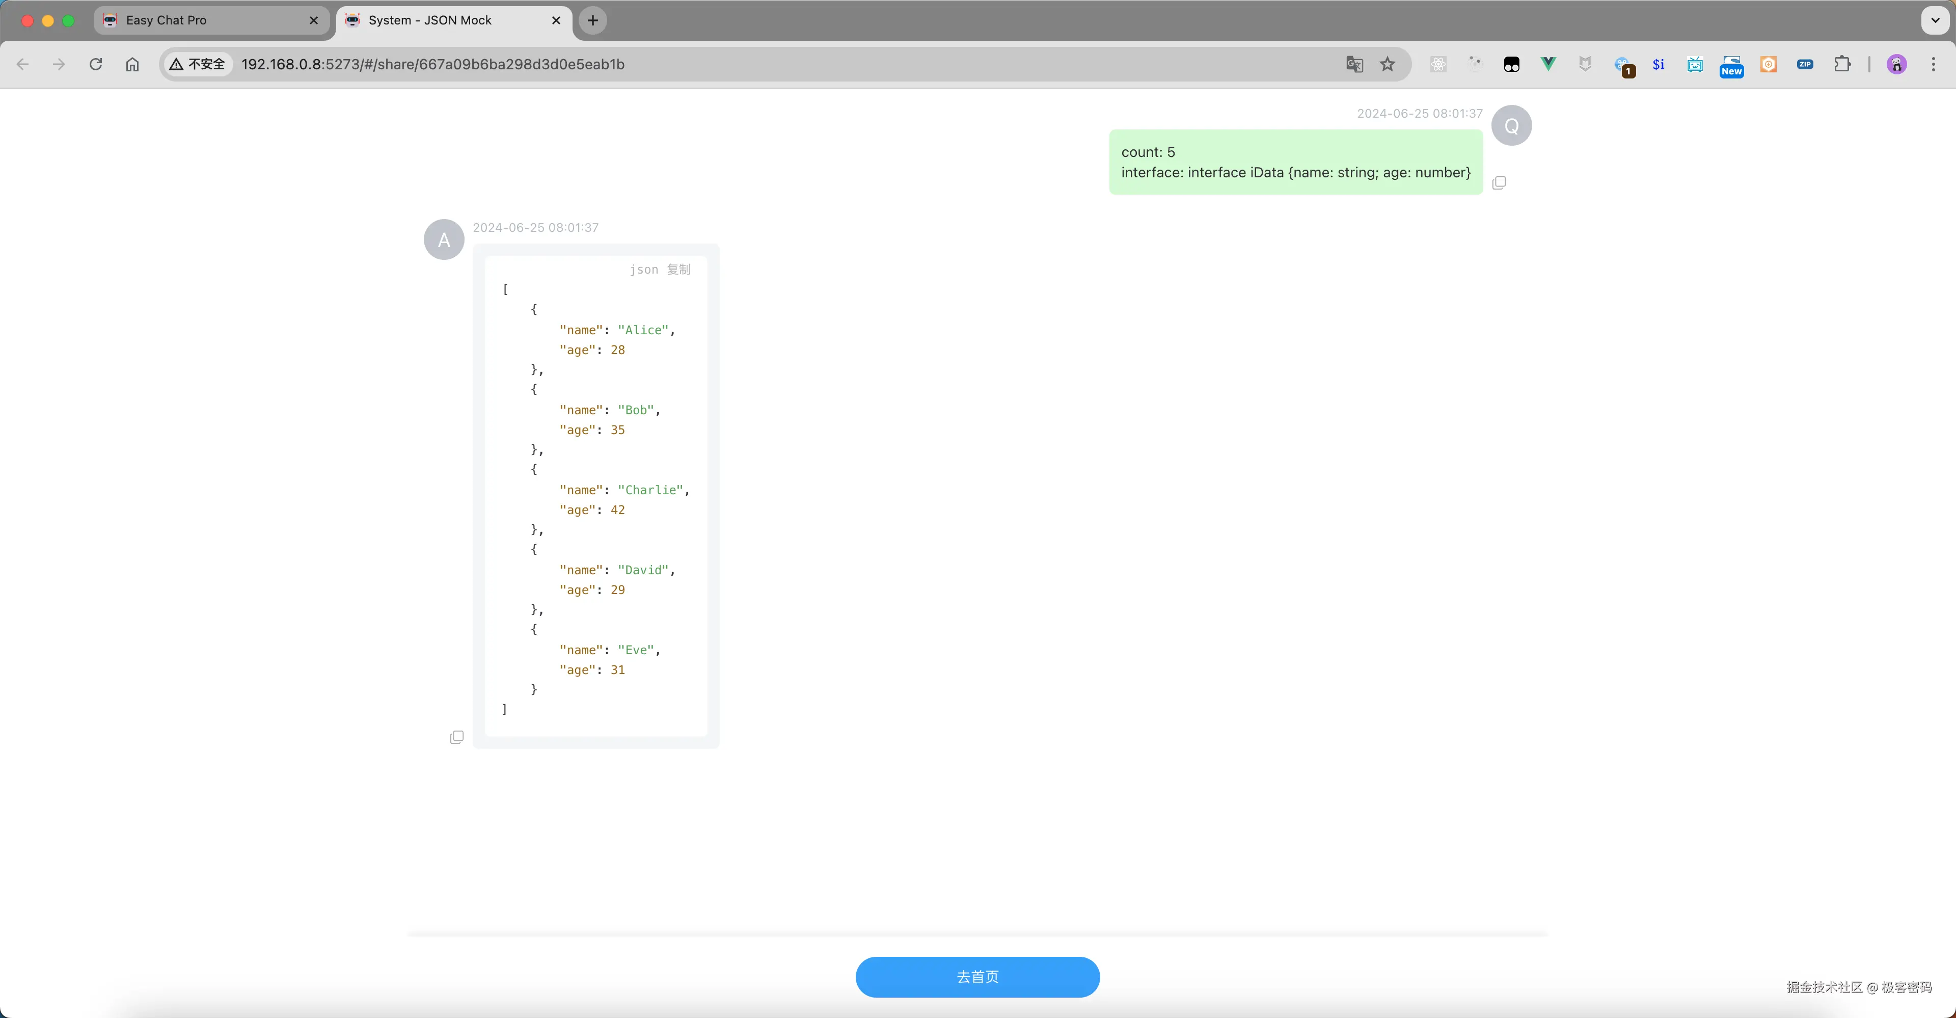Click the 不安全 site security indicator
Screen dimensions: 1956x1018
(x=198, y=65)
